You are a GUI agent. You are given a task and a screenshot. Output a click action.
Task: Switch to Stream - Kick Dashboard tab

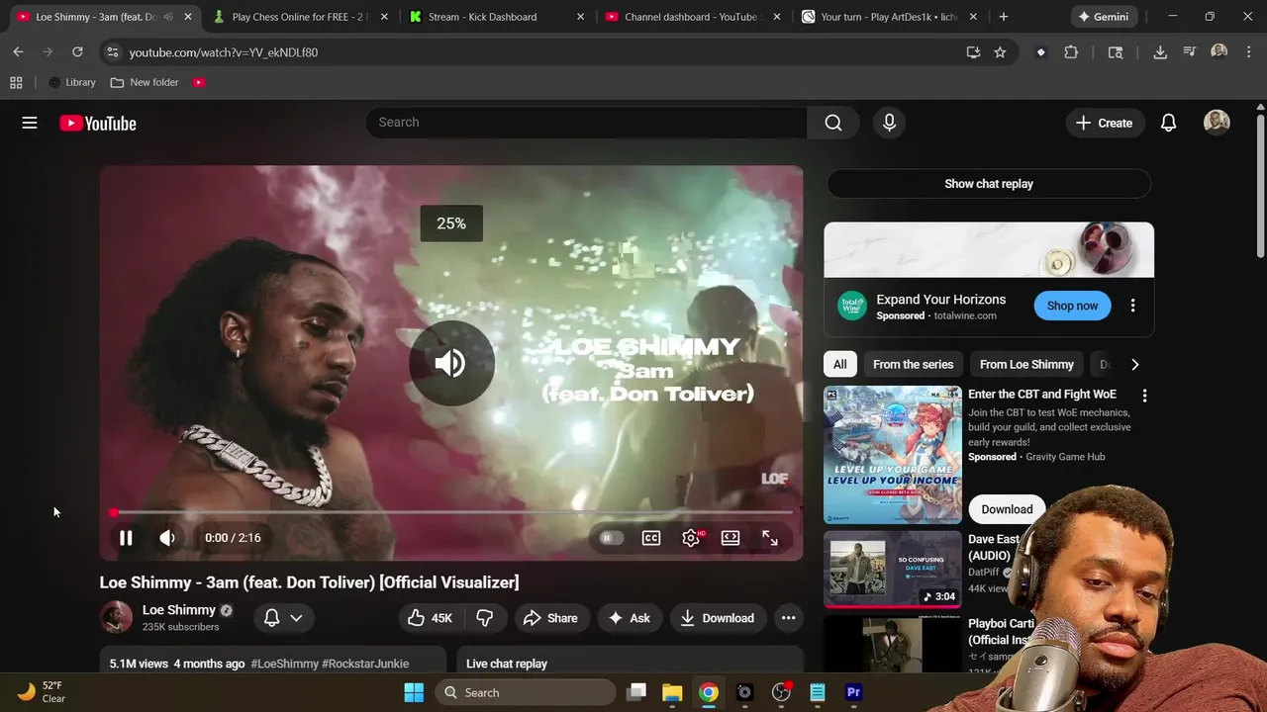495,17
